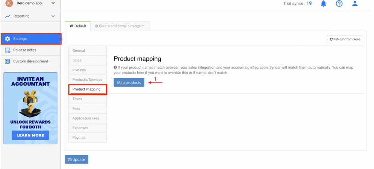Switch to the Default tab

[78, 26]
